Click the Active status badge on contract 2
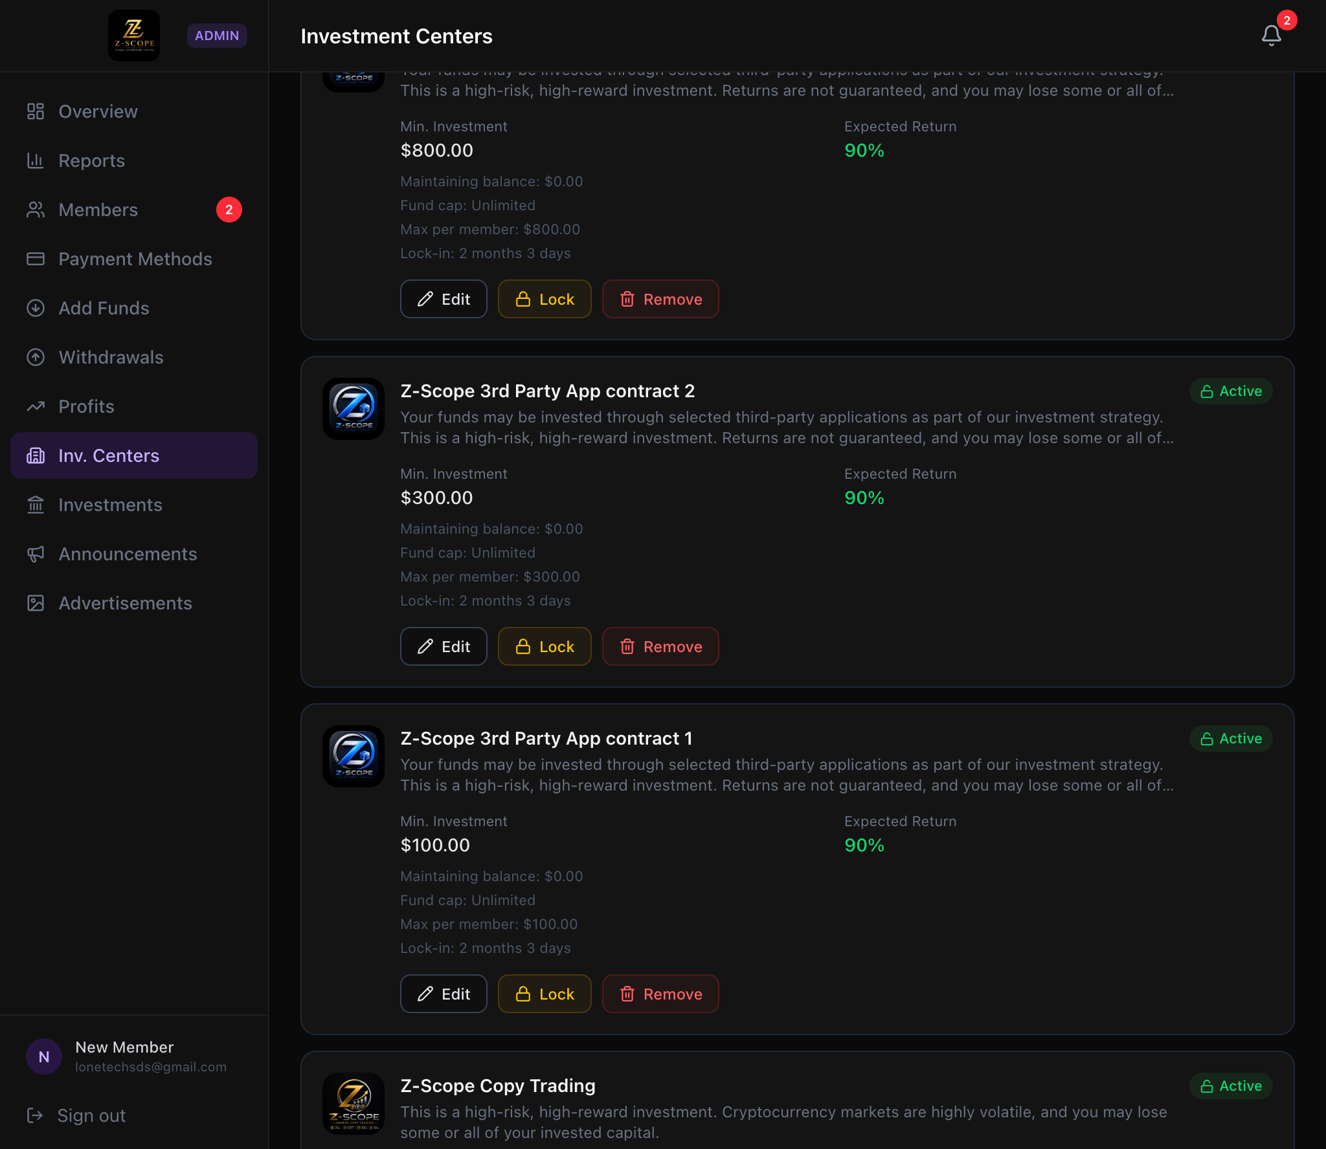The width and height of the screenshot is (1326, 1149). point(1231,391)
